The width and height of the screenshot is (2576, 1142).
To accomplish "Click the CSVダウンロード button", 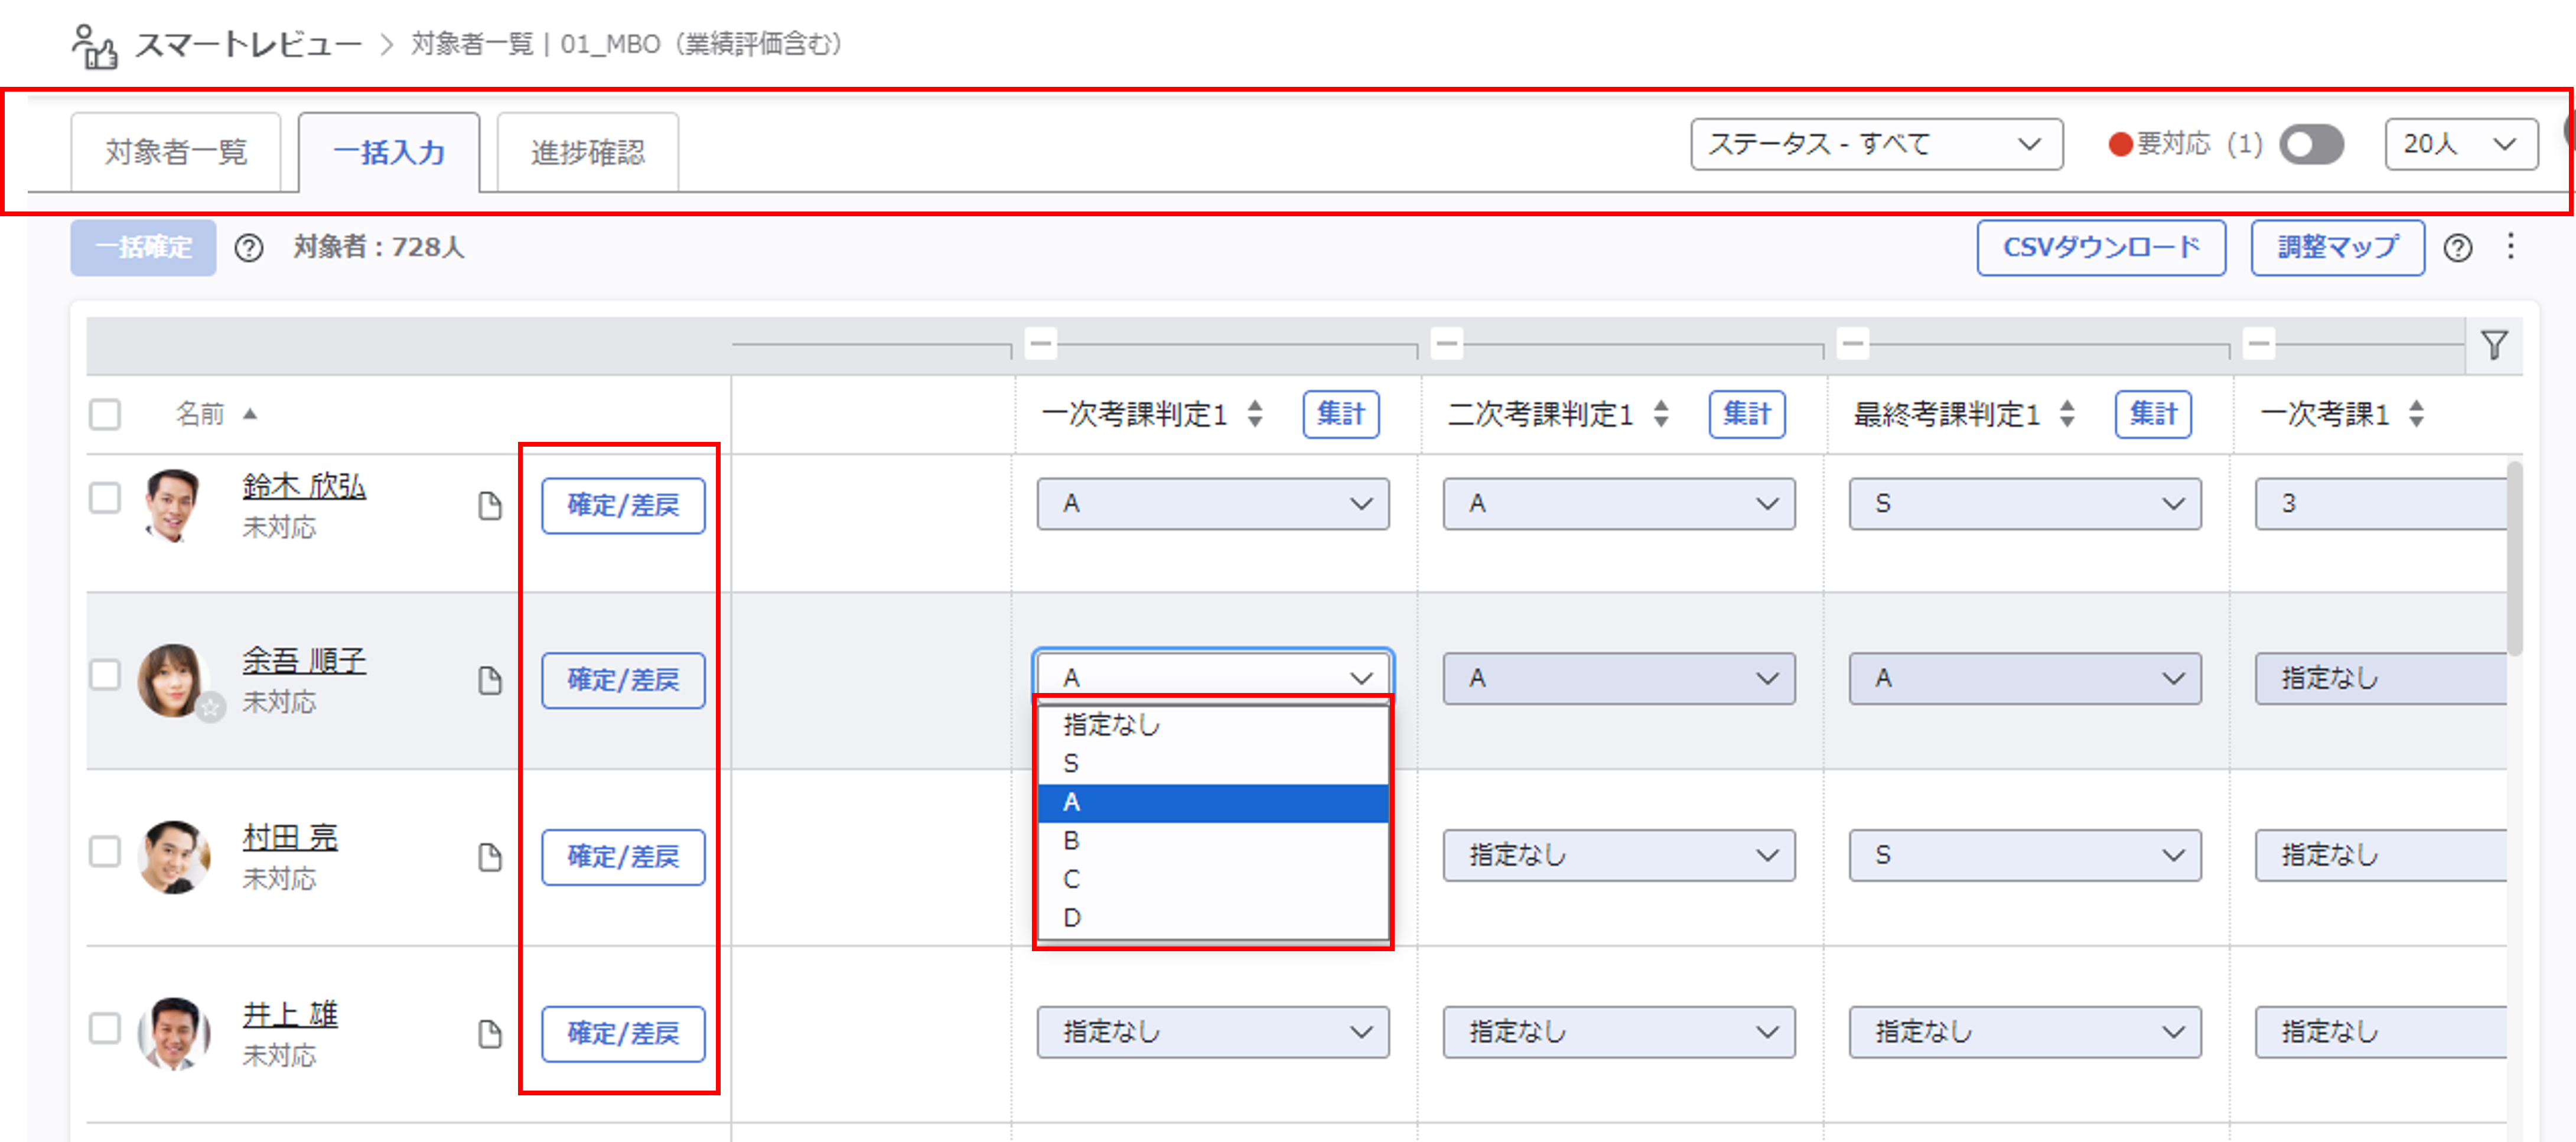I will coord(2101,247).
